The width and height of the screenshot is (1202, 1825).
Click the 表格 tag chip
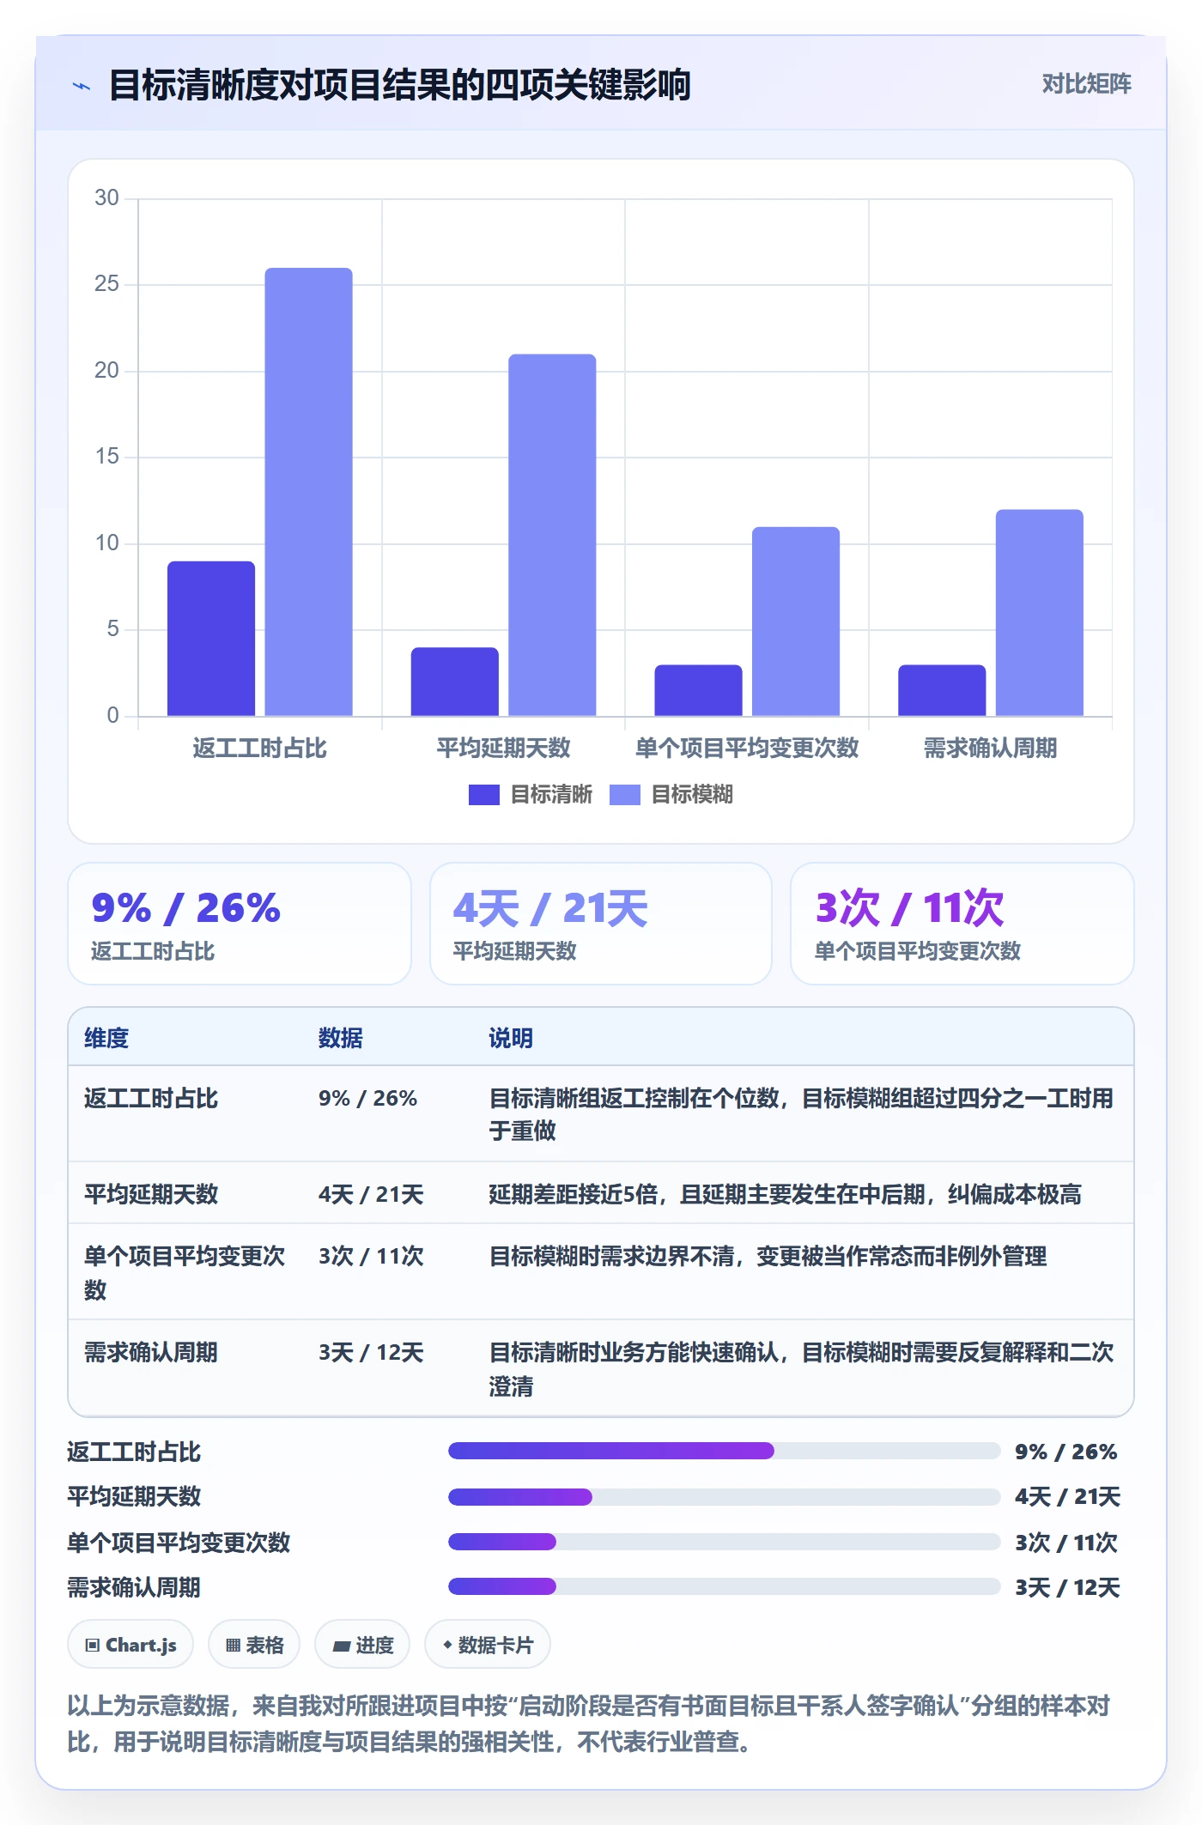(x=254, y=1645)
